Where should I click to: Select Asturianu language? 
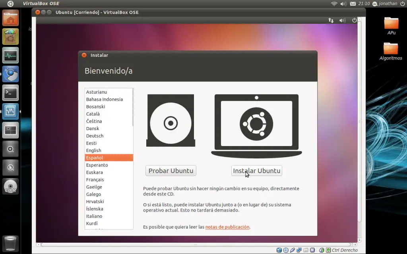pos(109,92)
